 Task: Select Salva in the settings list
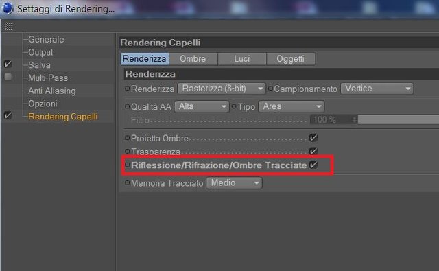(39, 65)
